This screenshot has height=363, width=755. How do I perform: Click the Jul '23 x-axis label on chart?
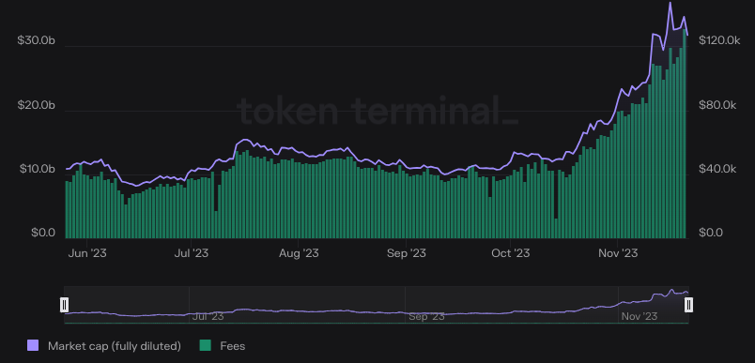click(x=192, y=253)
